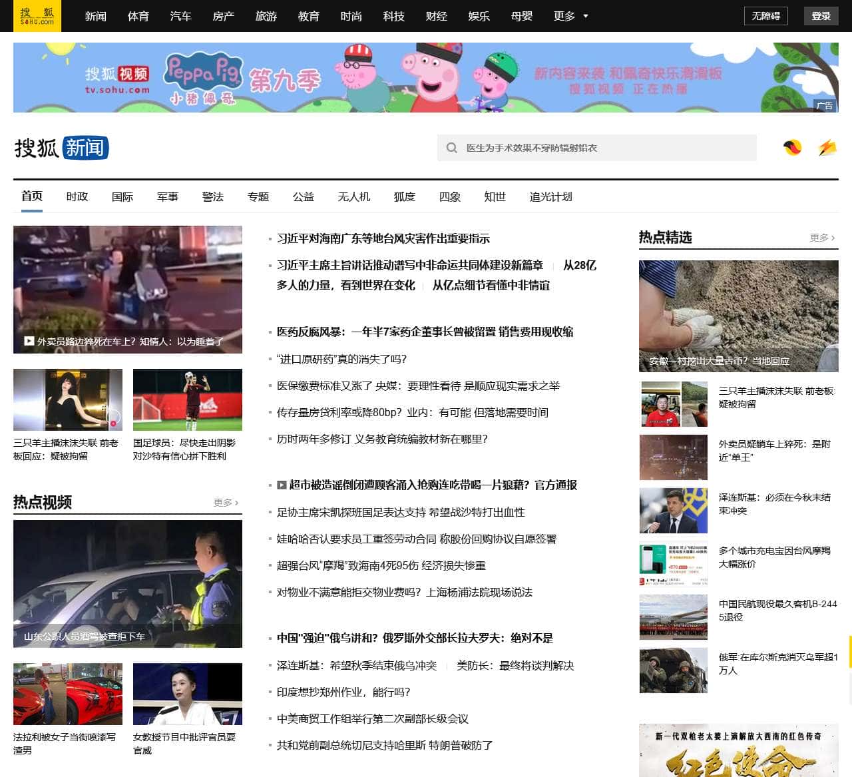Switch to the 专题 tab
Viewport: 852px width, 777px height.
tap(258, 196)
